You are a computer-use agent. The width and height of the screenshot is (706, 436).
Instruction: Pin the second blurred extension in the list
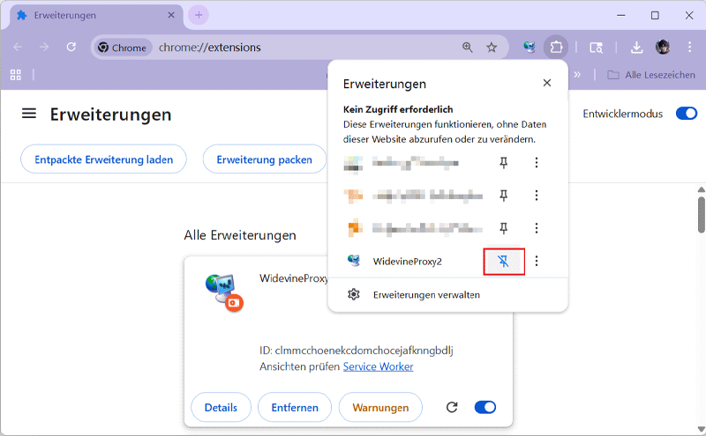point(503,196)
